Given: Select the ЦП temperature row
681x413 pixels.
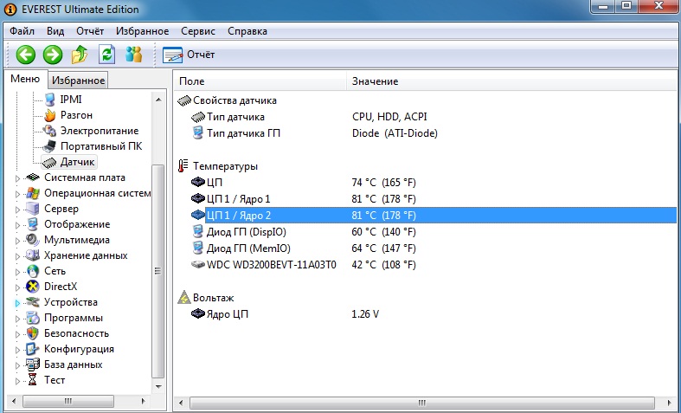Looking at the screenshot, I should click(x=426, y=183).
